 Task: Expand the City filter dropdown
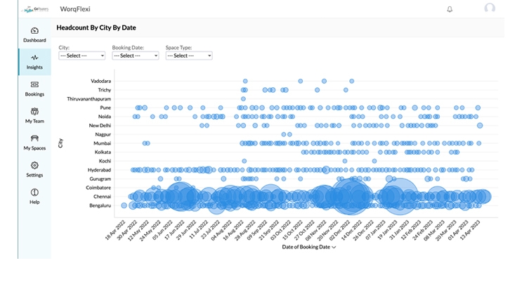tap(81, 56)
